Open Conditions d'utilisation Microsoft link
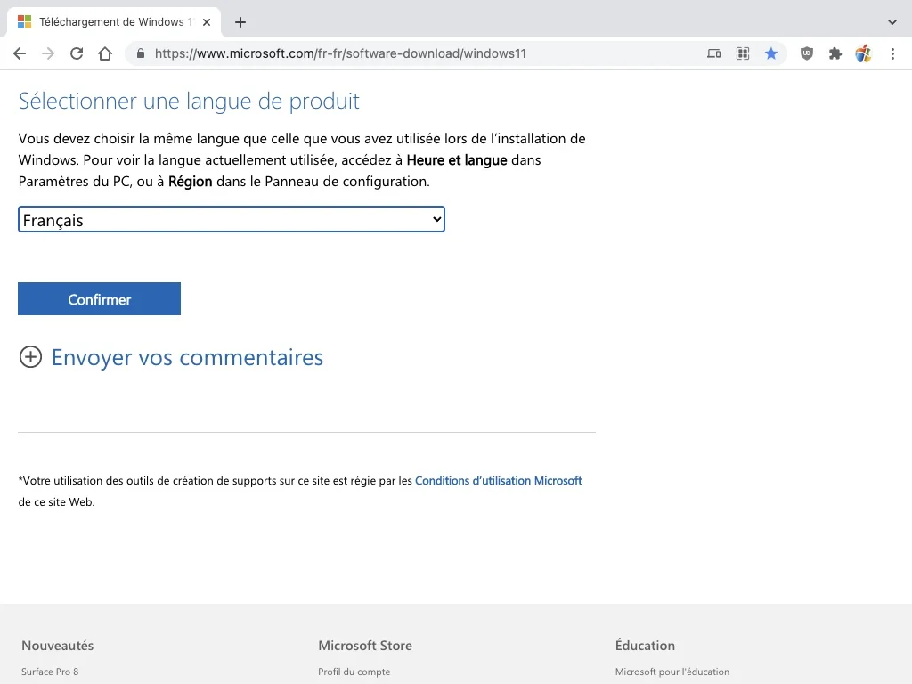Screen dimensions: 912x684 tap(499, 480)
